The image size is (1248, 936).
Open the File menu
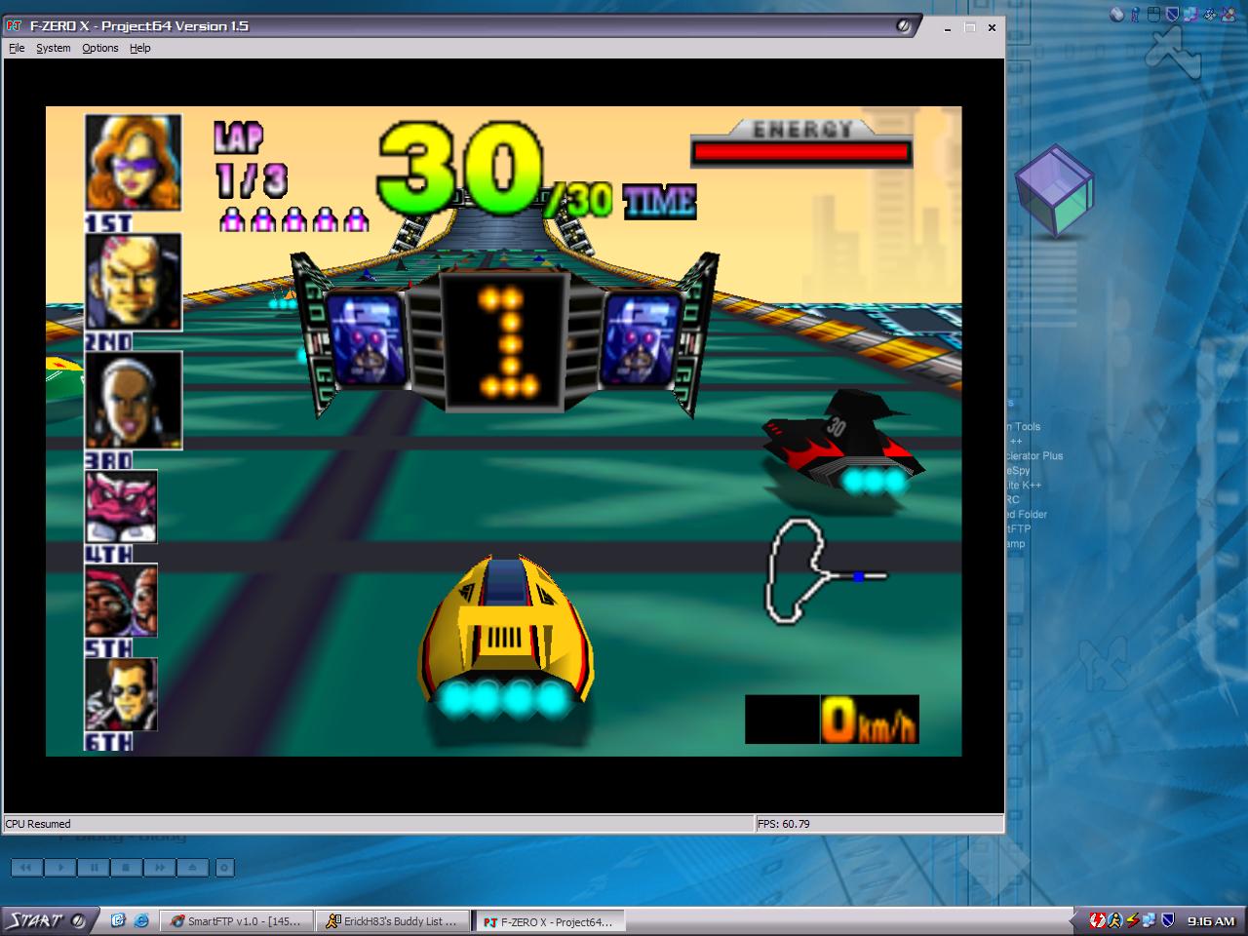[x=17, y=48]
